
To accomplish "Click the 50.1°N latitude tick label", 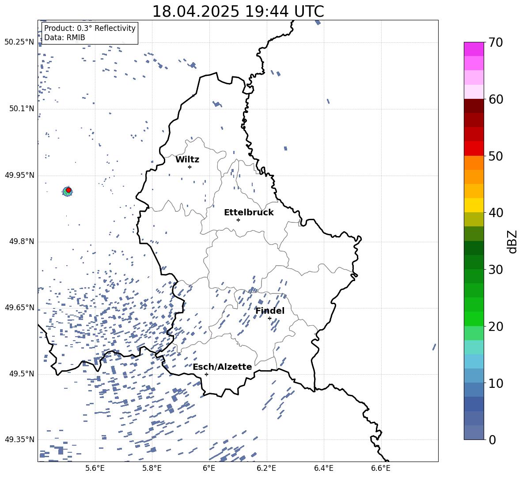I will 22,109.
